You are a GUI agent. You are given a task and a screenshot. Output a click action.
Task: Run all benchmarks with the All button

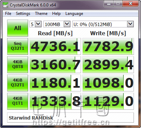click(18, 28)
